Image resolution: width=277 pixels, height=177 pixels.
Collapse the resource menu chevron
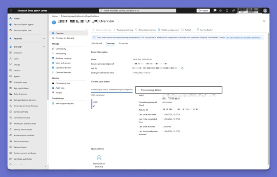click(86, 30)
